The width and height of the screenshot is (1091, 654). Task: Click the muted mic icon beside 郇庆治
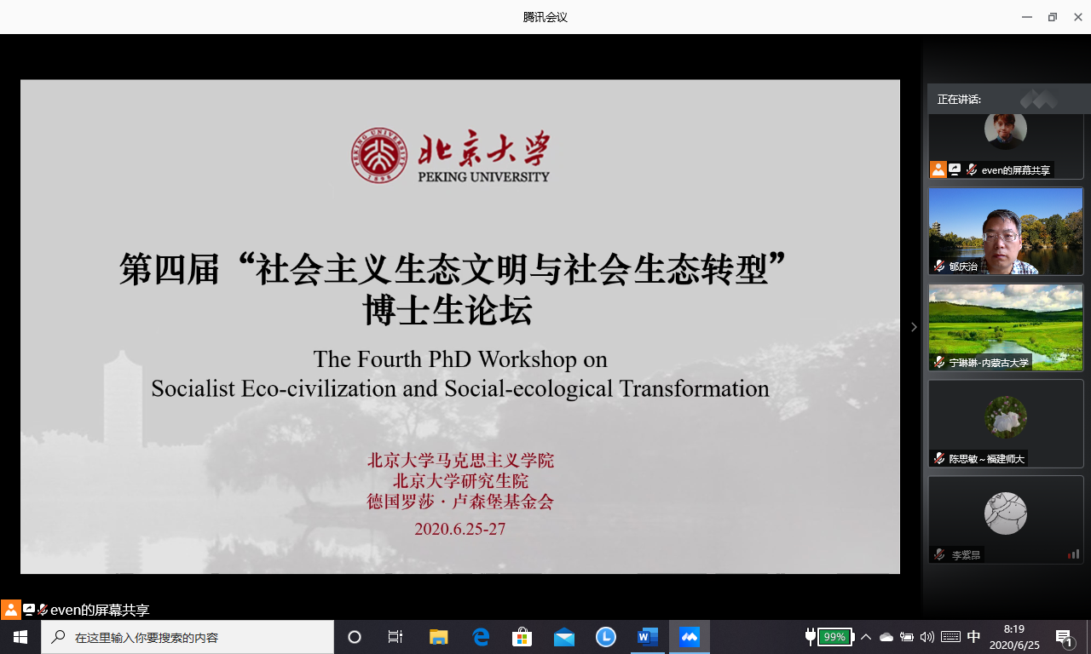[939, 266]
